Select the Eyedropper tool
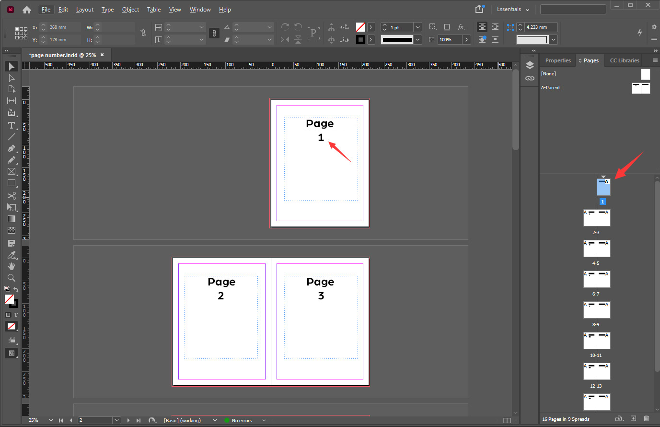Image resolution: width=660 pixels, height=427 pixels. coord(12,255)
